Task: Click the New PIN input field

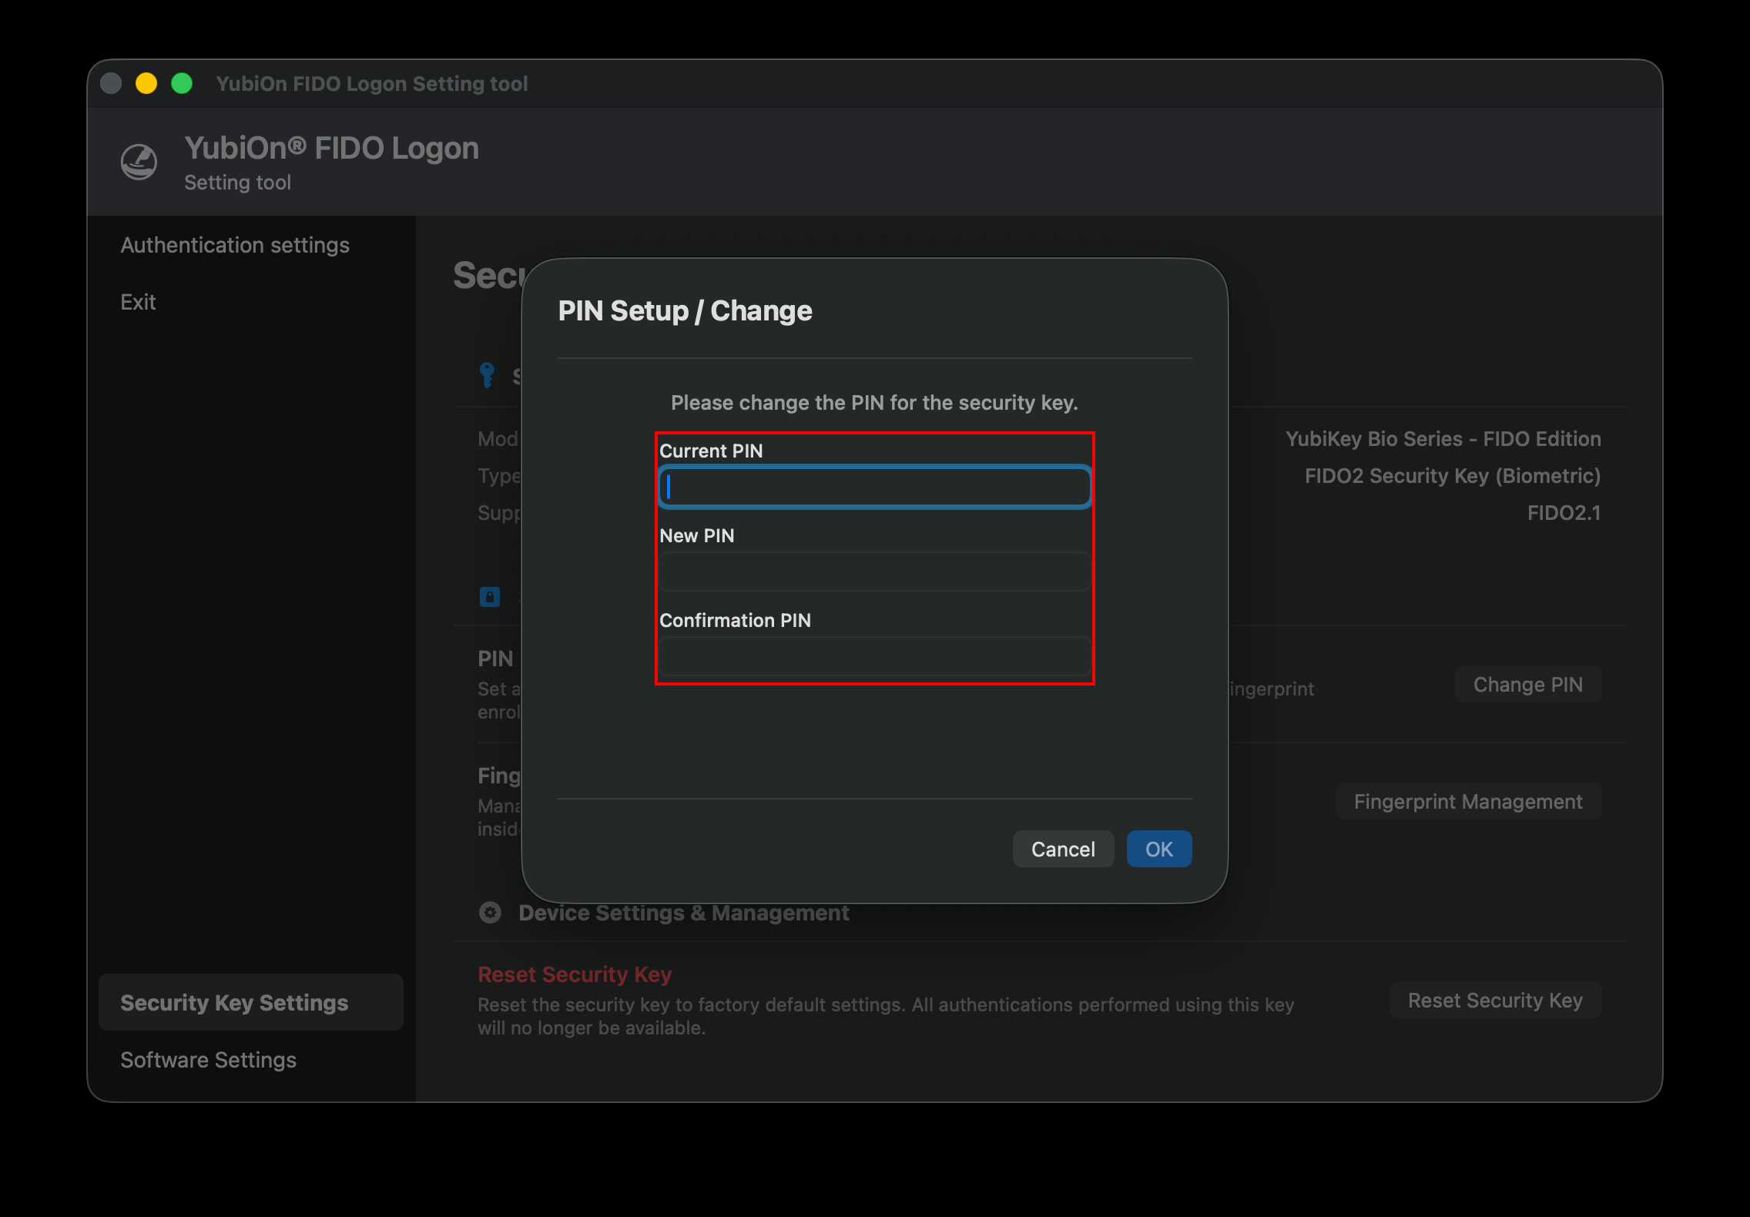Action: [x=874, y=572]
